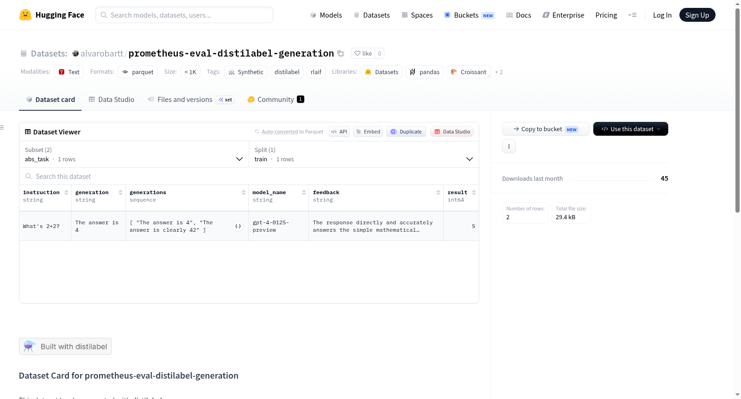Expand the generations cell with braces icon
This screenshot has height=399, width=741.
238,226
